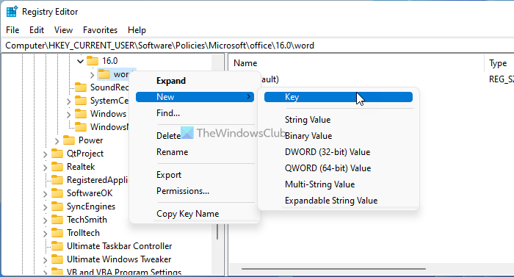Select the Ultimate Taskbar Controller key

pyautogui.click(x=119, y=246)
